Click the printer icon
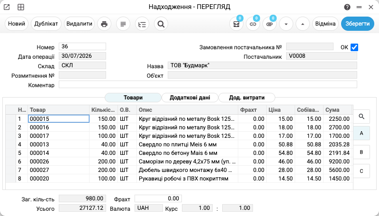This screenshot has width=379, height=216. click(104, 24)
